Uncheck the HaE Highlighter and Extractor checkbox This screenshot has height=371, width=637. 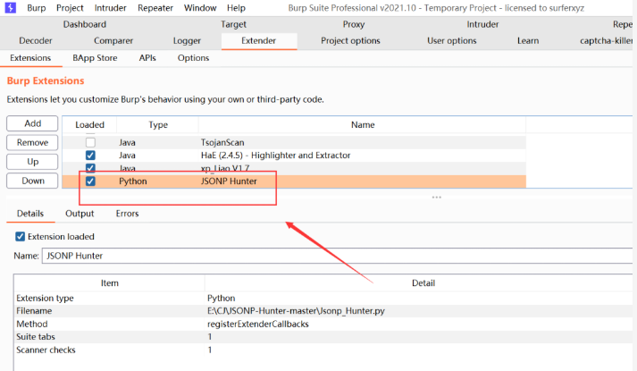pos(90,156)
